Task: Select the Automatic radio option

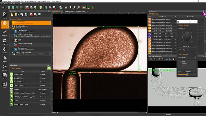Action: [180, 63]
